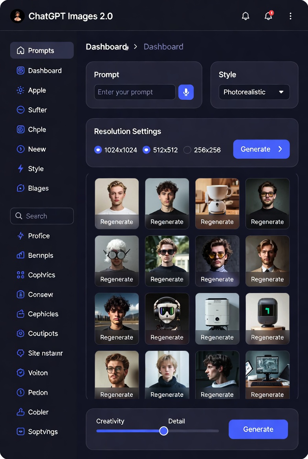308x459 pixels.
Task: Click the lightning bolt icon beside Style
Action: click(x=20, y=169)
